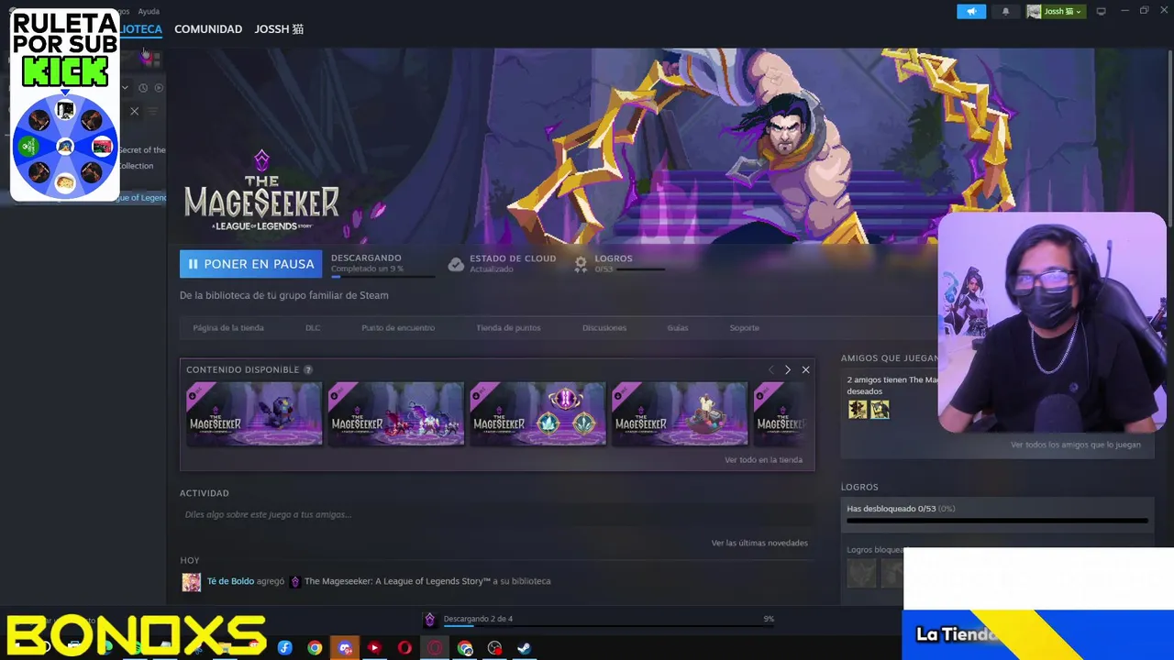Open the Ayuda menu
This screenshot has height=660, width=1174.
tap(149, 11)
